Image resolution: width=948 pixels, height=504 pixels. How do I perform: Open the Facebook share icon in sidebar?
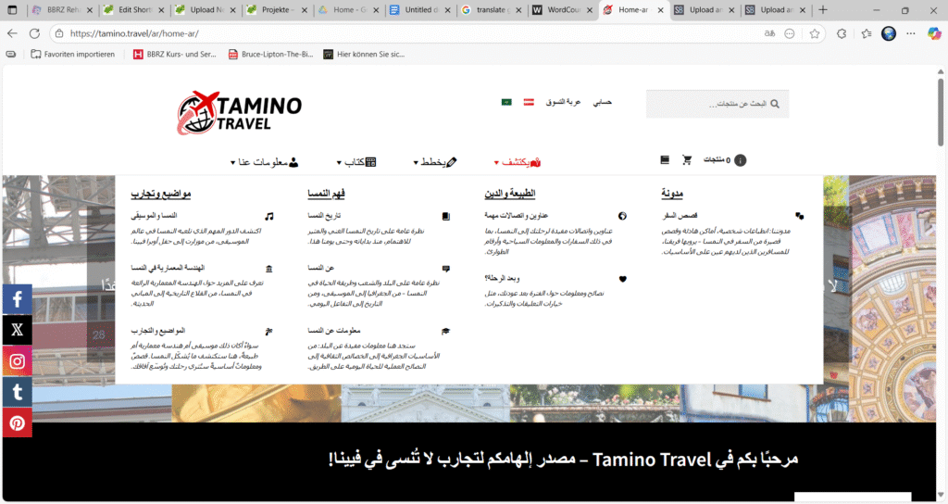click(x=17, y=299)
